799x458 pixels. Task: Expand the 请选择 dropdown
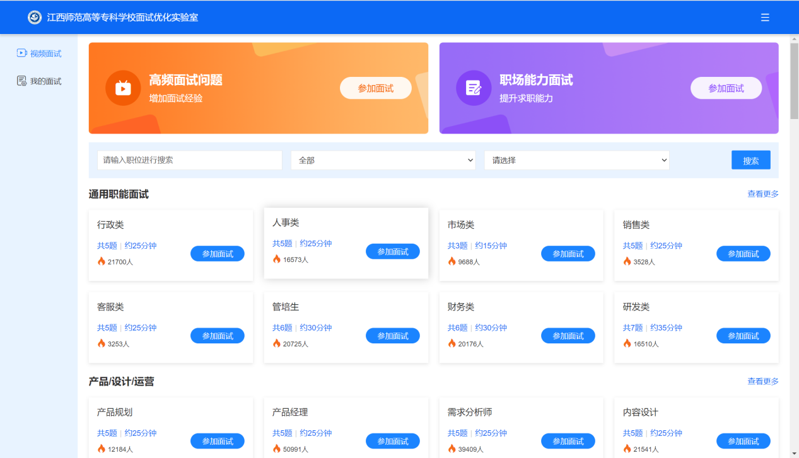(x=576, y=160)
